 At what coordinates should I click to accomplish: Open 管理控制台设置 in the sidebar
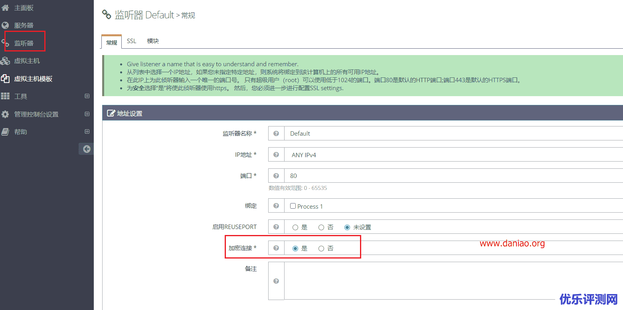coord(36,114)
